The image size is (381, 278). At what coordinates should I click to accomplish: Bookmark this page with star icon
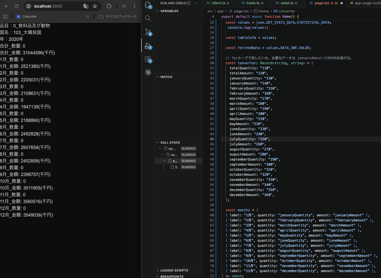pyautogui.click(x=95, y=6)
